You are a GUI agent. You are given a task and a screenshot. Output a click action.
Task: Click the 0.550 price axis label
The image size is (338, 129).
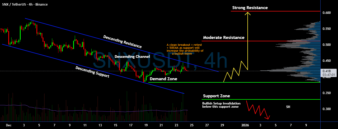(327, 29)
